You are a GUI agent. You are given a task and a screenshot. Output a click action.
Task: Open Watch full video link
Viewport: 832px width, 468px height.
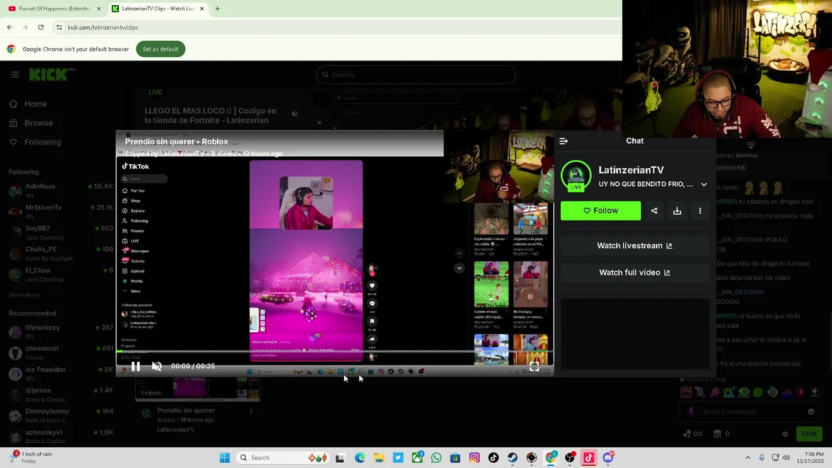click(634, 272)
